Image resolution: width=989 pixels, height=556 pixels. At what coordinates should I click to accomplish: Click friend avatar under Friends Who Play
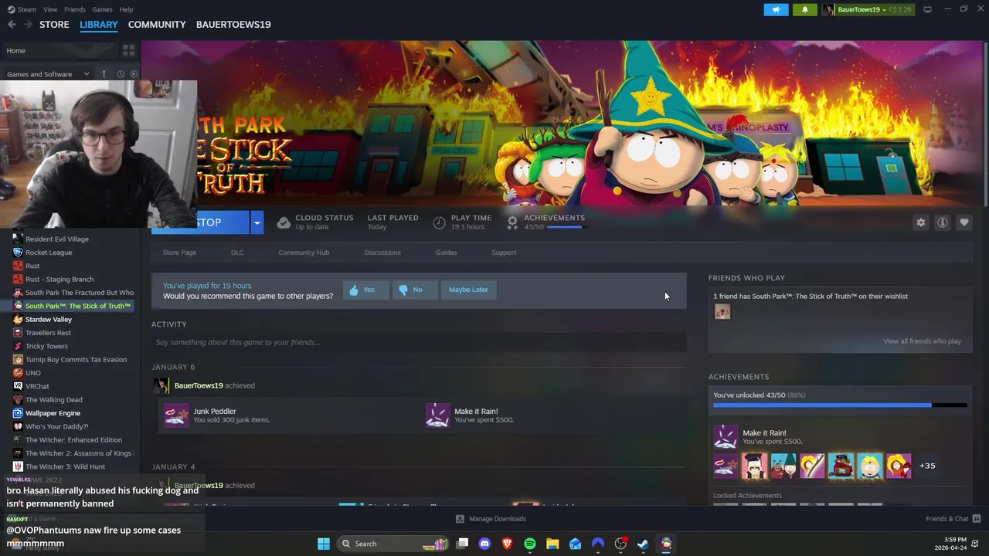point(722,312)
